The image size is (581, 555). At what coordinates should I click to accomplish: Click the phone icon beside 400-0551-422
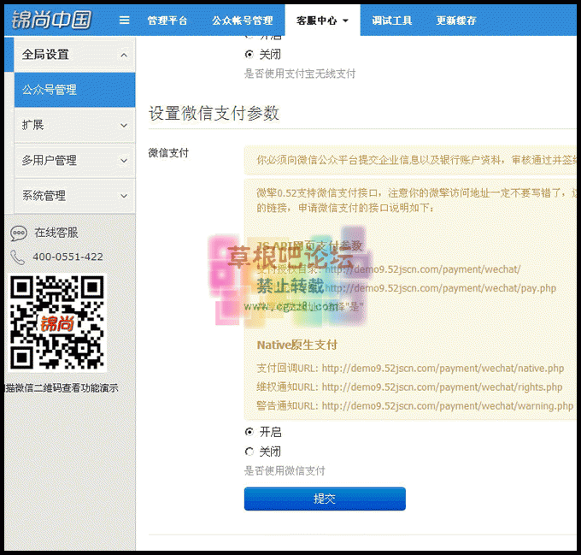[18, 257]
